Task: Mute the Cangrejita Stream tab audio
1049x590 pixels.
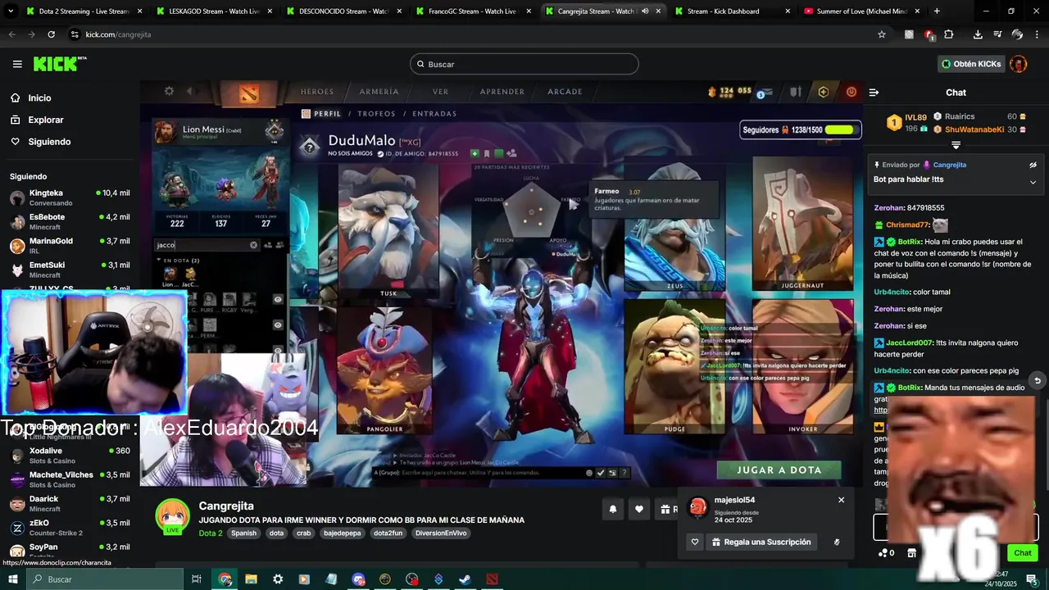Action: 645,11
